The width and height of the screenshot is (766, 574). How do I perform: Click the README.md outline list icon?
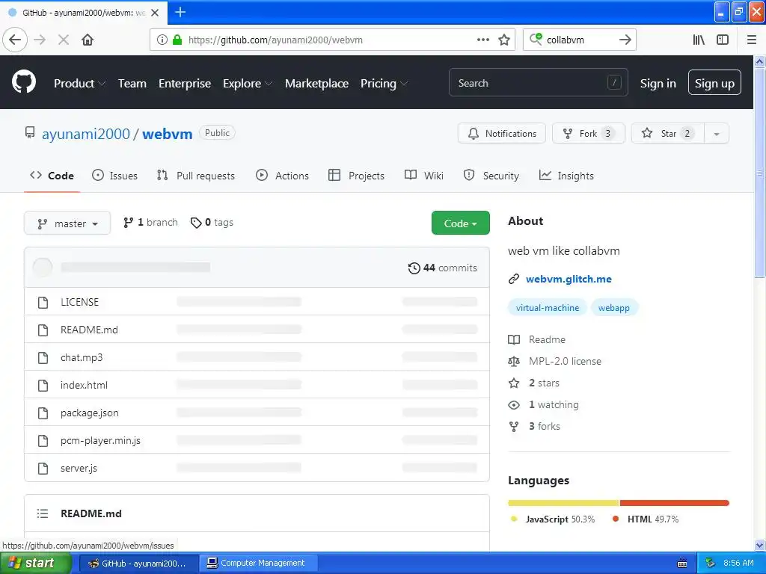point(43,513)
